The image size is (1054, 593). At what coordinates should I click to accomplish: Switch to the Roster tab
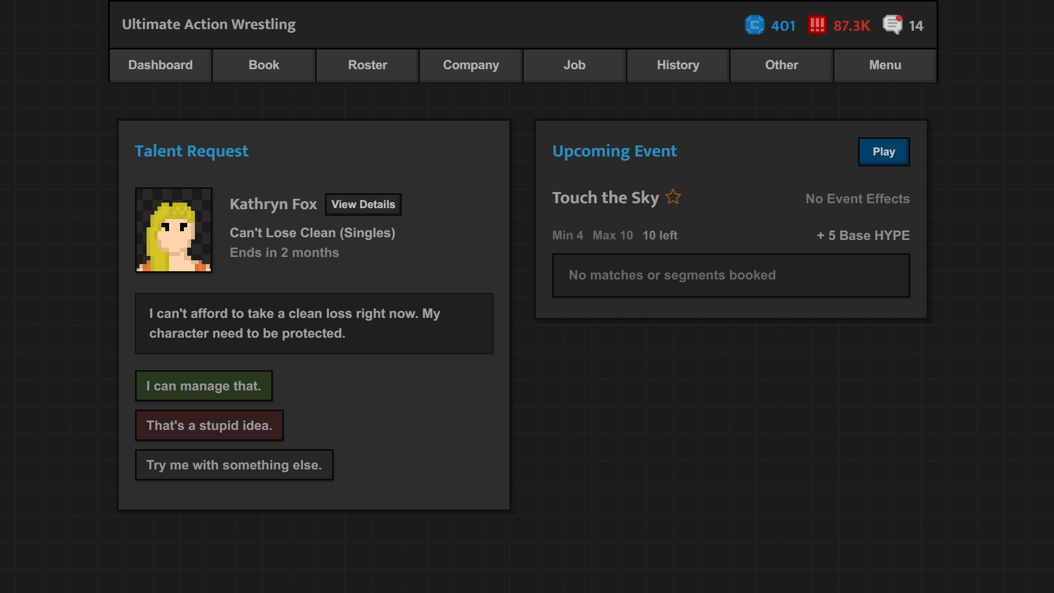tap(367, 65)
